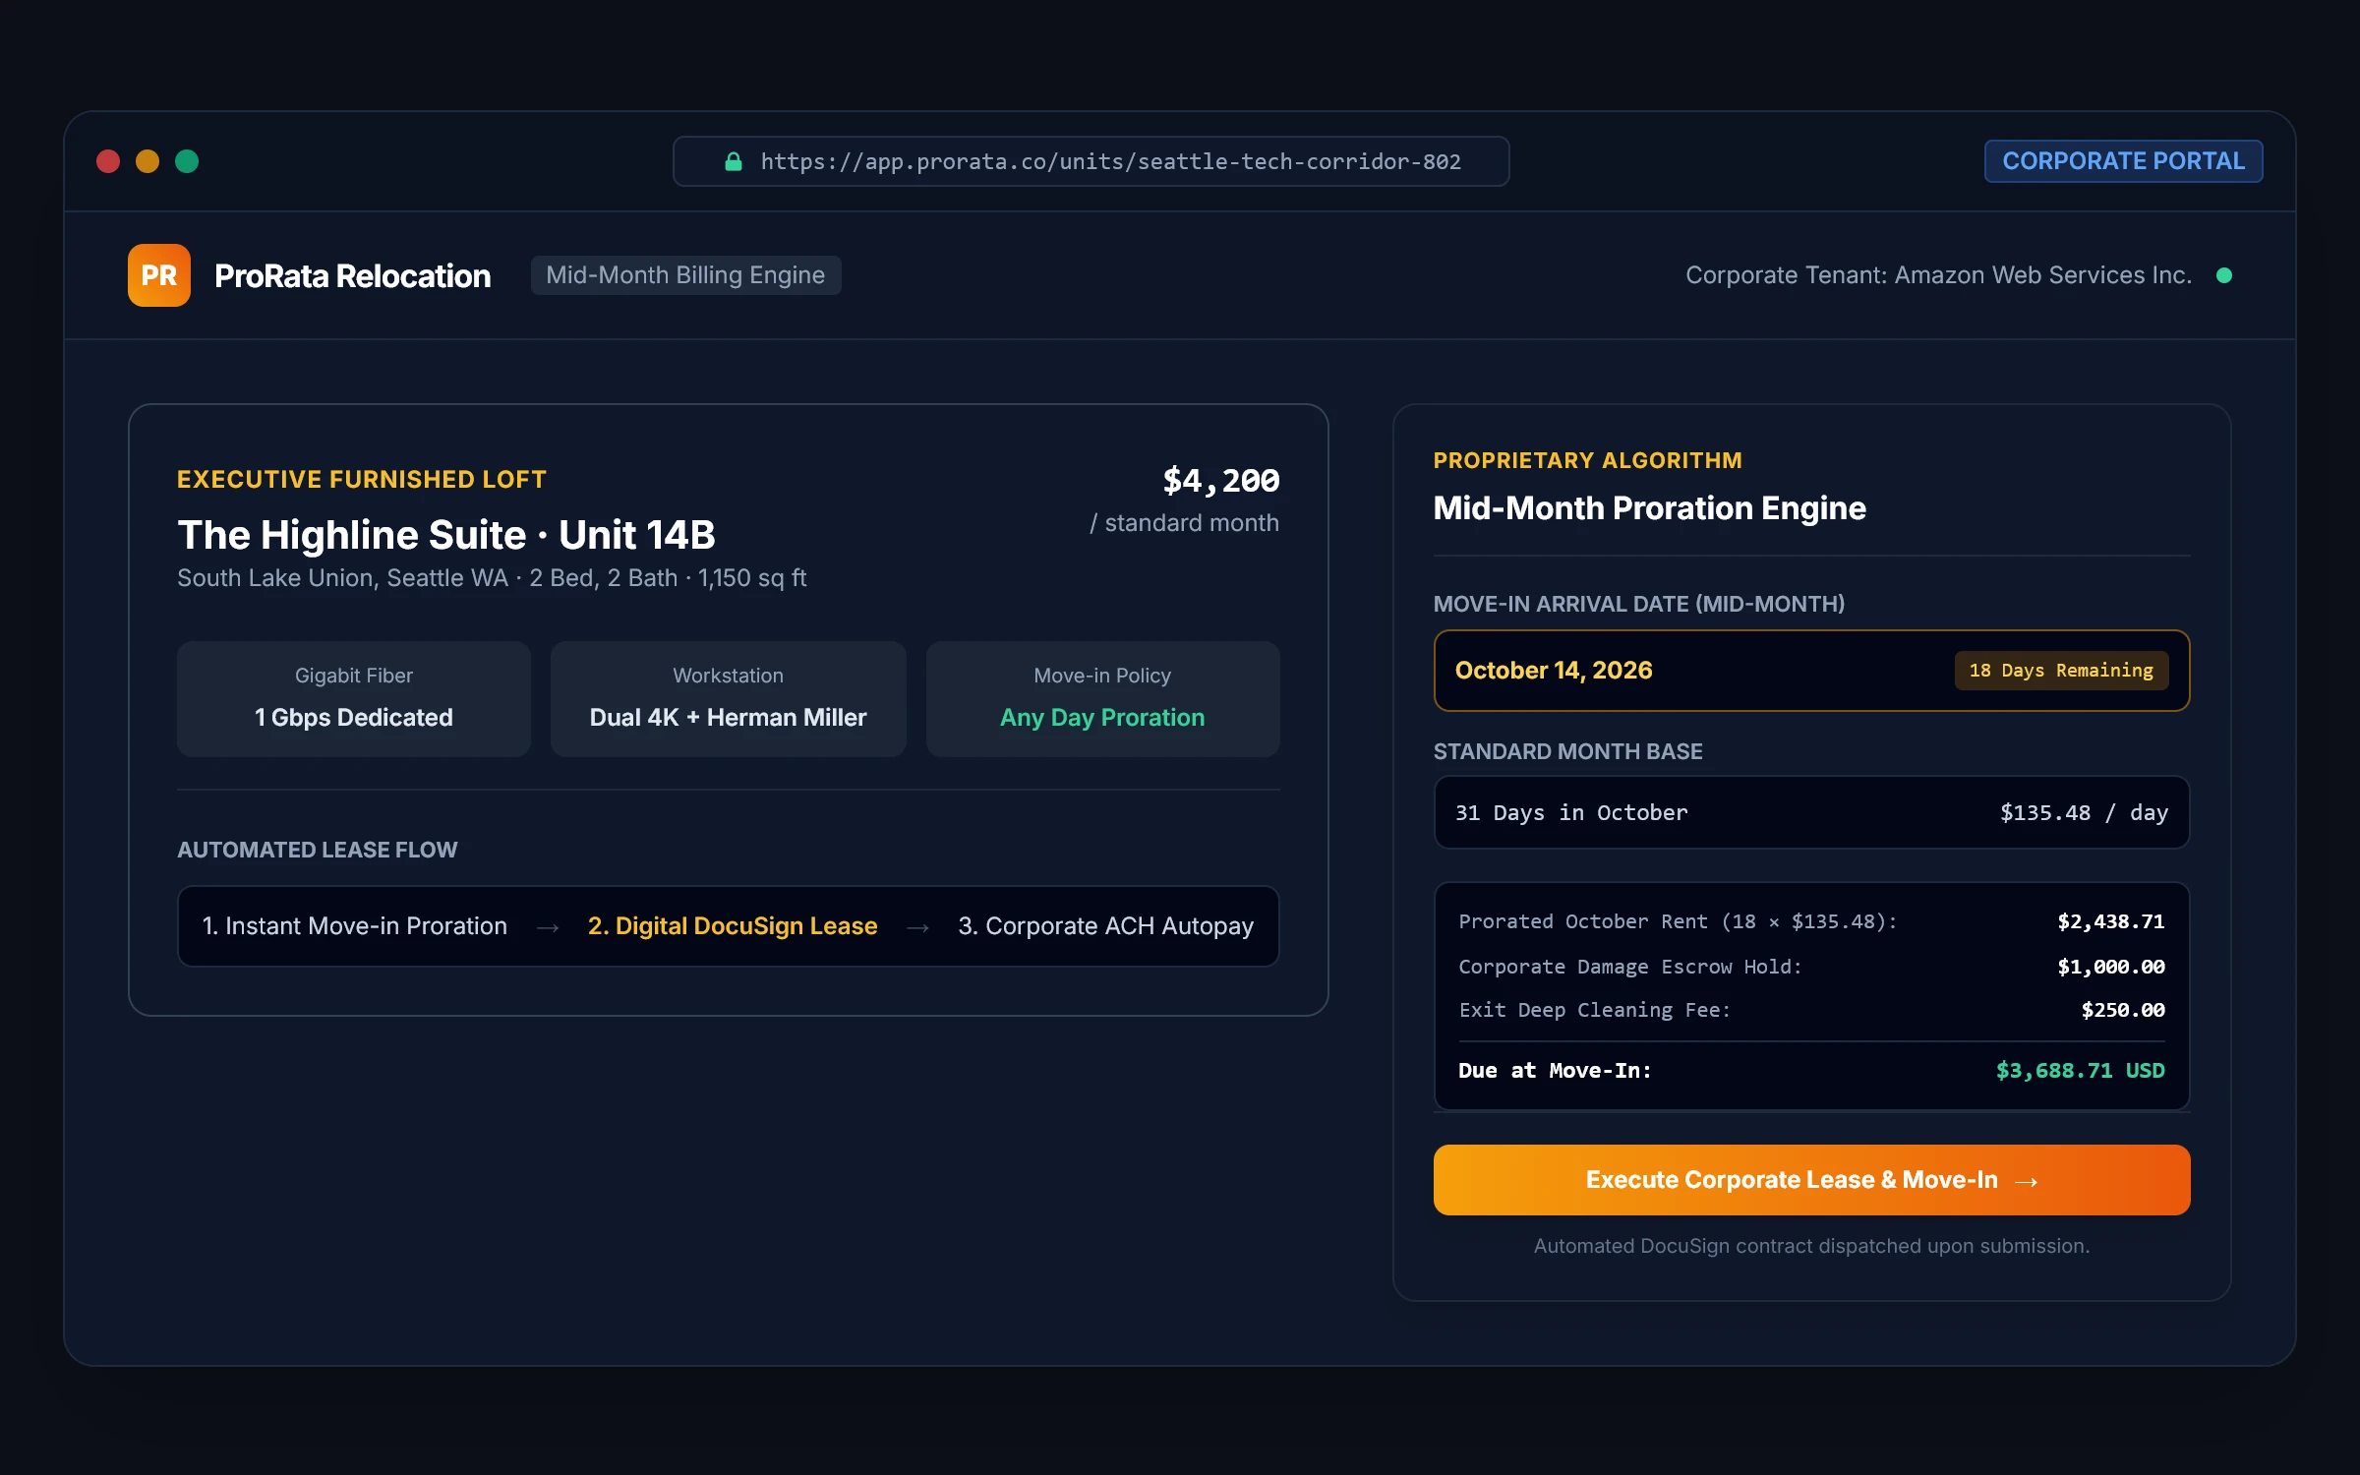This screenshot has width=2360, height=1475.
Task: Click the $3,688.71 USD total due
Action: pos(2080,1071)
